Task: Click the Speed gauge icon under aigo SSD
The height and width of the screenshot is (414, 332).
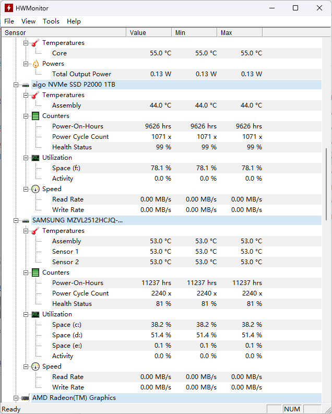Action: 35,189
